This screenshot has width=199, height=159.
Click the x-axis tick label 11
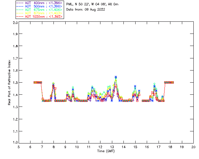(89, 147)
